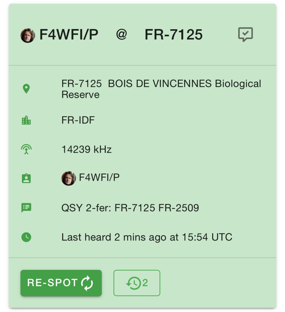Click the building icon next to FR-IDF

coord(26,120)
